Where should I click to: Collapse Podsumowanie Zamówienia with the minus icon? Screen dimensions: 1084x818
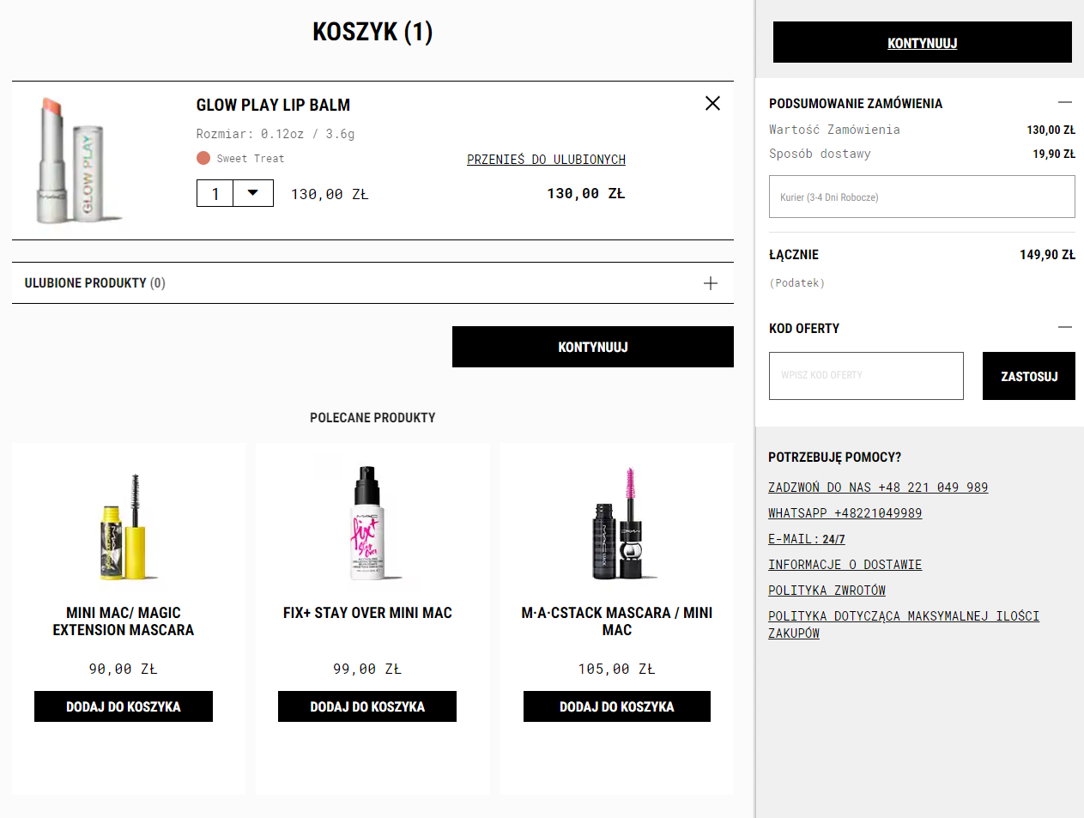click(1065, 102)
